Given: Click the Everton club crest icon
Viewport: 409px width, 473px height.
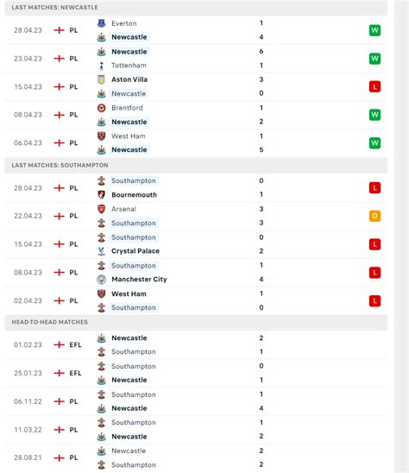Looking at the screenshot, I should coord(101,23).
